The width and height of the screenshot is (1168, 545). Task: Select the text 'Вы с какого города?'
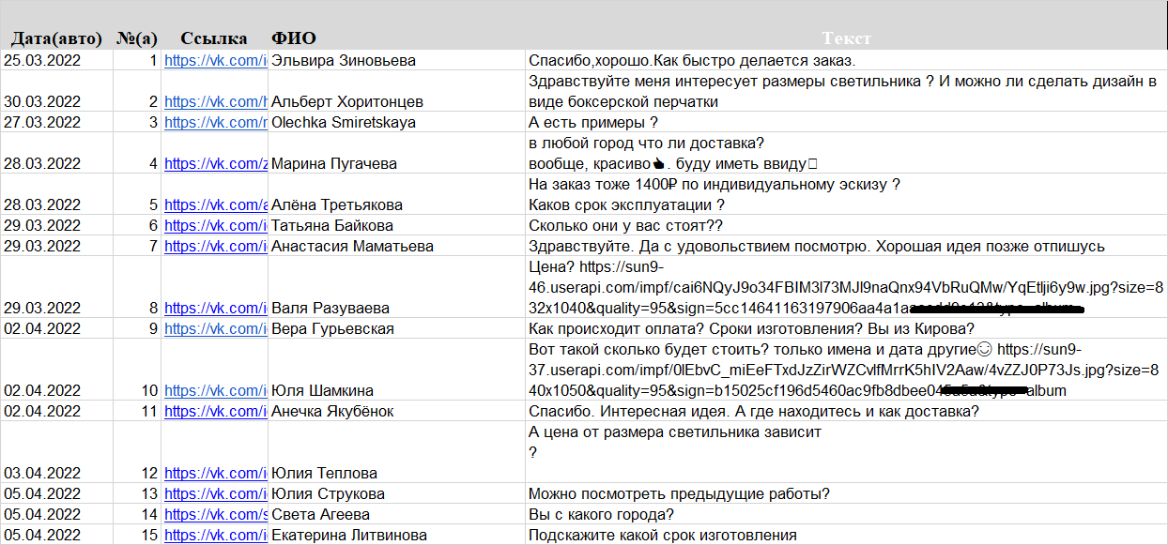coord(601,514)
